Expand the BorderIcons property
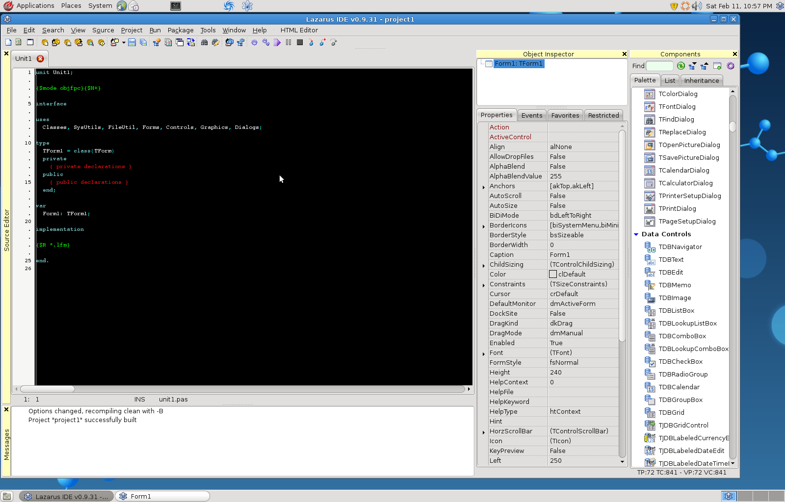 [484, 226]
